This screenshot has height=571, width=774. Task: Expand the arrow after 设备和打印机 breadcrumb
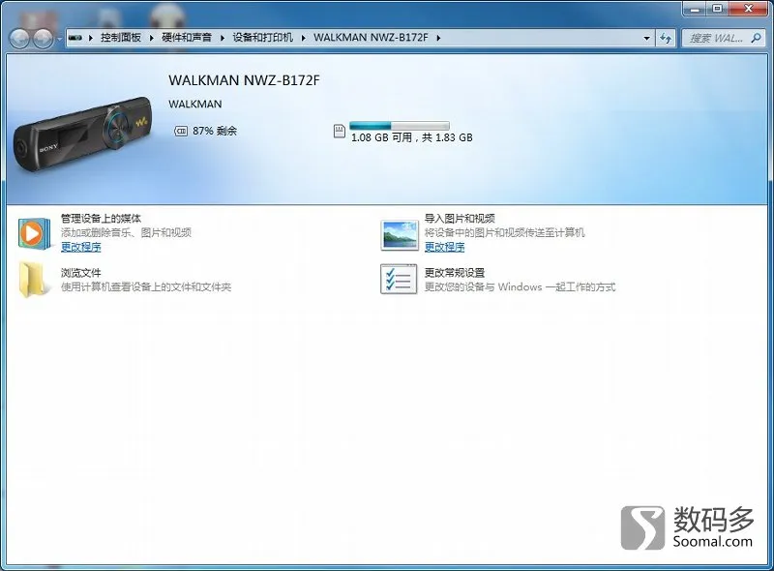303,38
